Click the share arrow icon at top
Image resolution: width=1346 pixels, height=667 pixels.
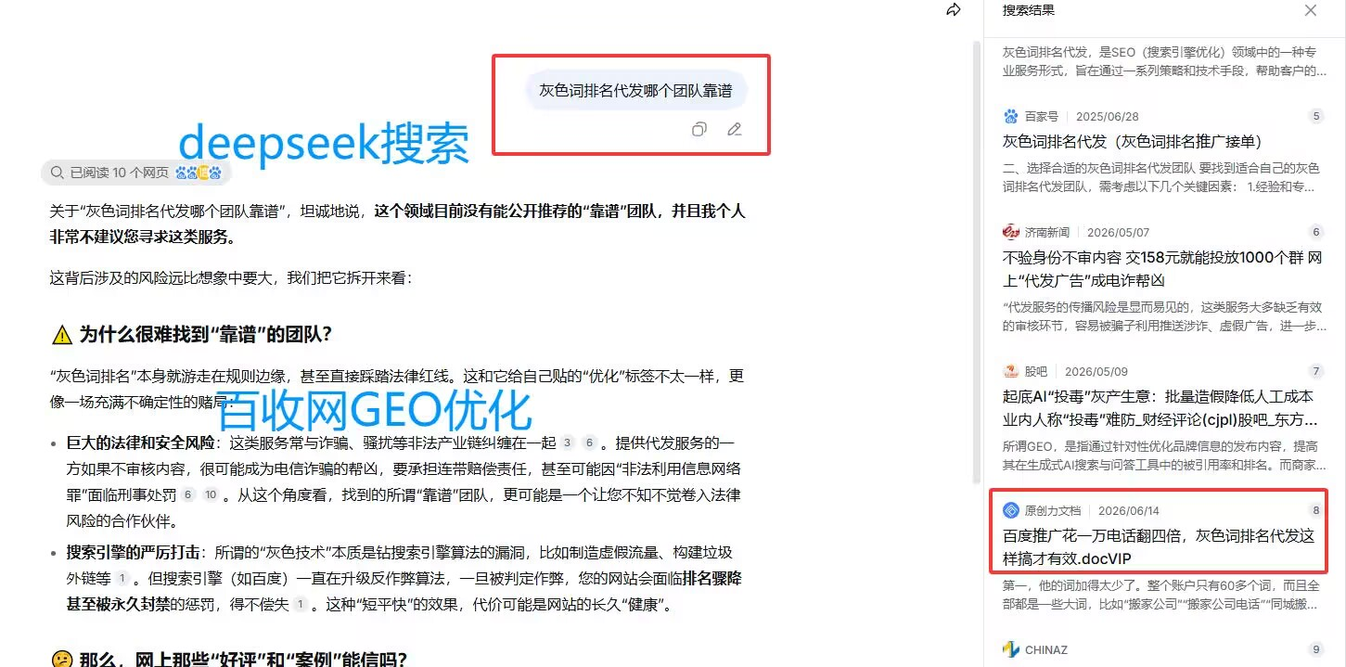953,10
